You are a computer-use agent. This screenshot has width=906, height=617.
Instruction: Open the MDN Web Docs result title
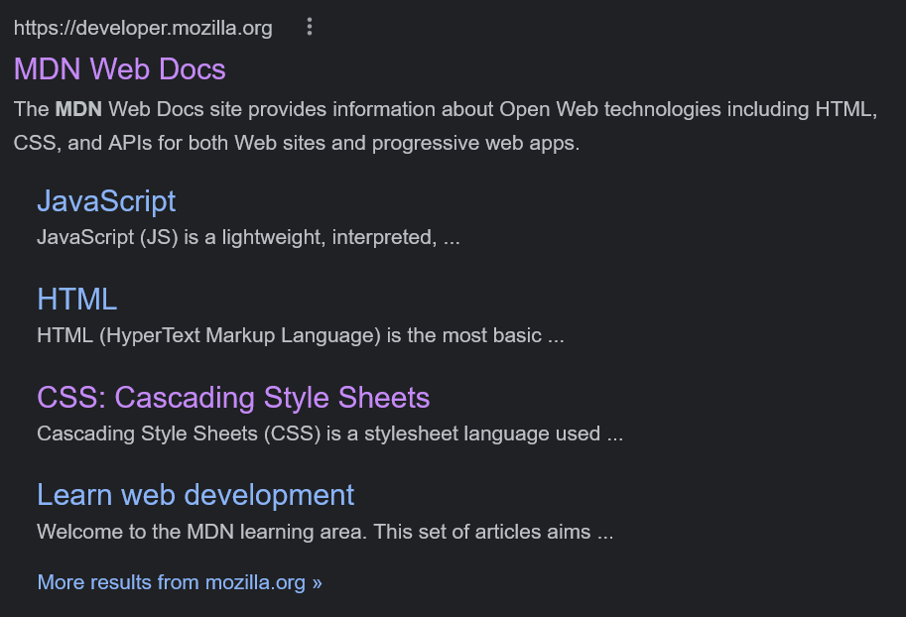pos(120,68)
